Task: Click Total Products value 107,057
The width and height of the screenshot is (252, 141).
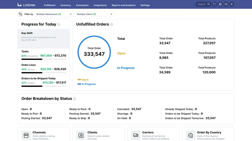Action: pos(209,58)
